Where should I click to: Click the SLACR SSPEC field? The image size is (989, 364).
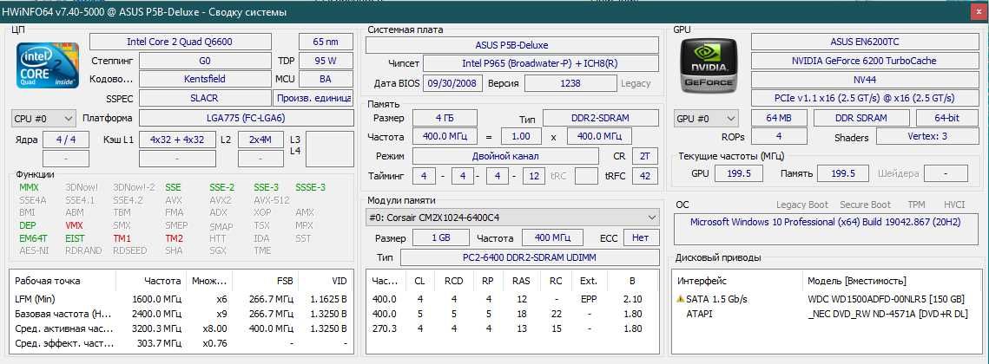204,98
